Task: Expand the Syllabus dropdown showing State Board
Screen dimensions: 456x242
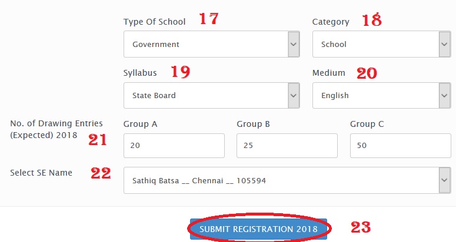Action: (211, 95)
